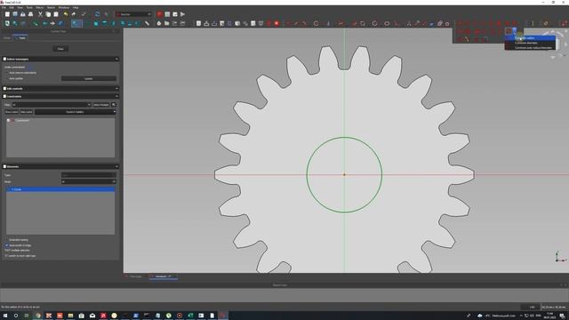Expand the Edit controls section

coord(116,89)
